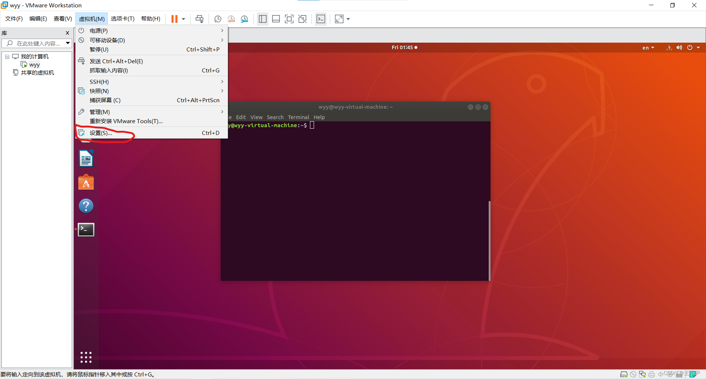Collapse the 我的计算机 tree node
Viewport: 706px width, 379px height.
click(7, 57)
